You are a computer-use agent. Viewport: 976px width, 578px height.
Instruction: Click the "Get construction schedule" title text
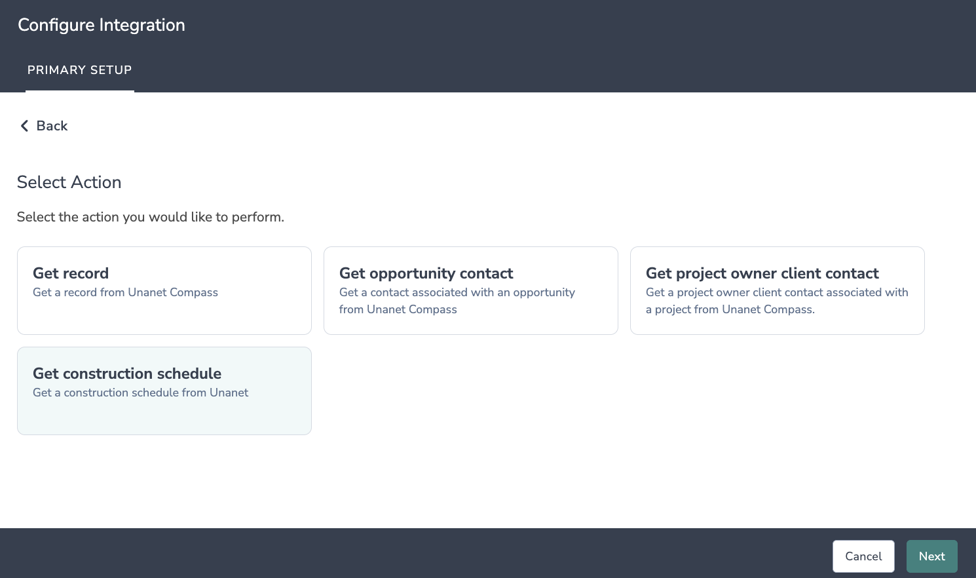pos(127,374)
